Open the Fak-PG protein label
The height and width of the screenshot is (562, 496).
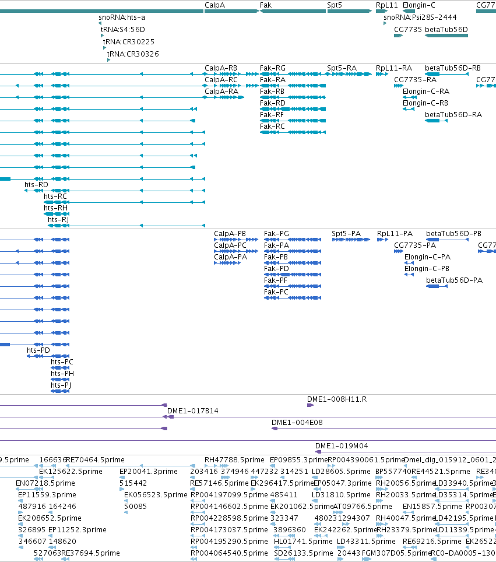[276, 234]
